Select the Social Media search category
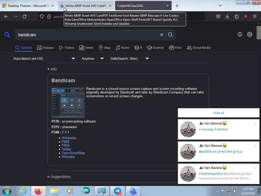The width and height of the screenshot is (261, 196). coord(199,48)
